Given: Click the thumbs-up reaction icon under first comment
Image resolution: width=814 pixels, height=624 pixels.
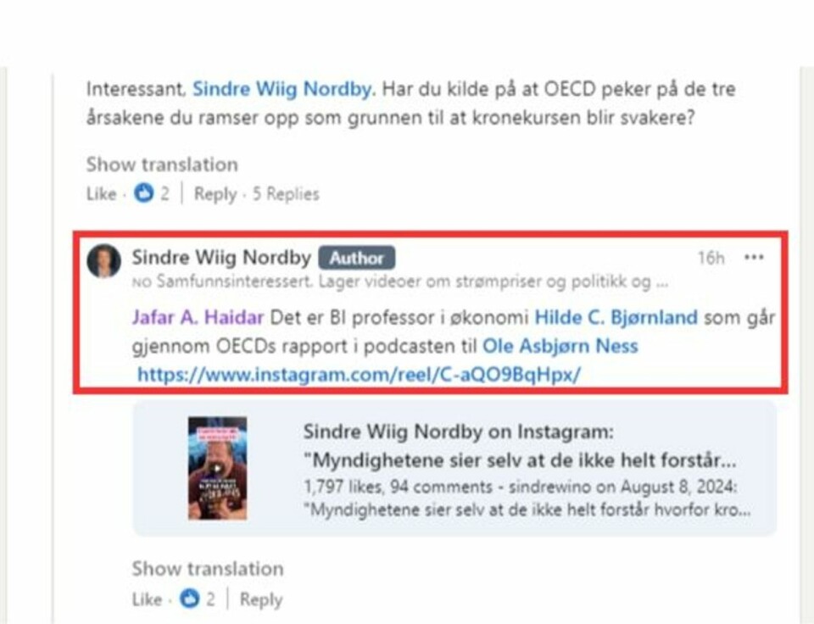Looking at the screenshot, I should pos(144,193).
